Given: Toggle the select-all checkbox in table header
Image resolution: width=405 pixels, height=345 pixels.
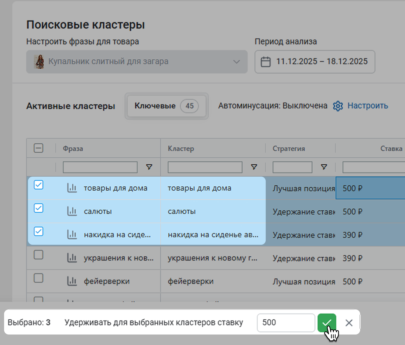Looking at the screenshot, I should 38,148.
